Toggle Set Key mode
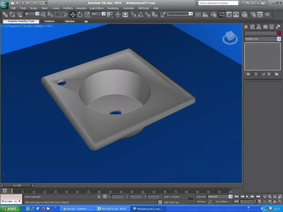Viewport: 283px width, 212px height. click(201, 202)
